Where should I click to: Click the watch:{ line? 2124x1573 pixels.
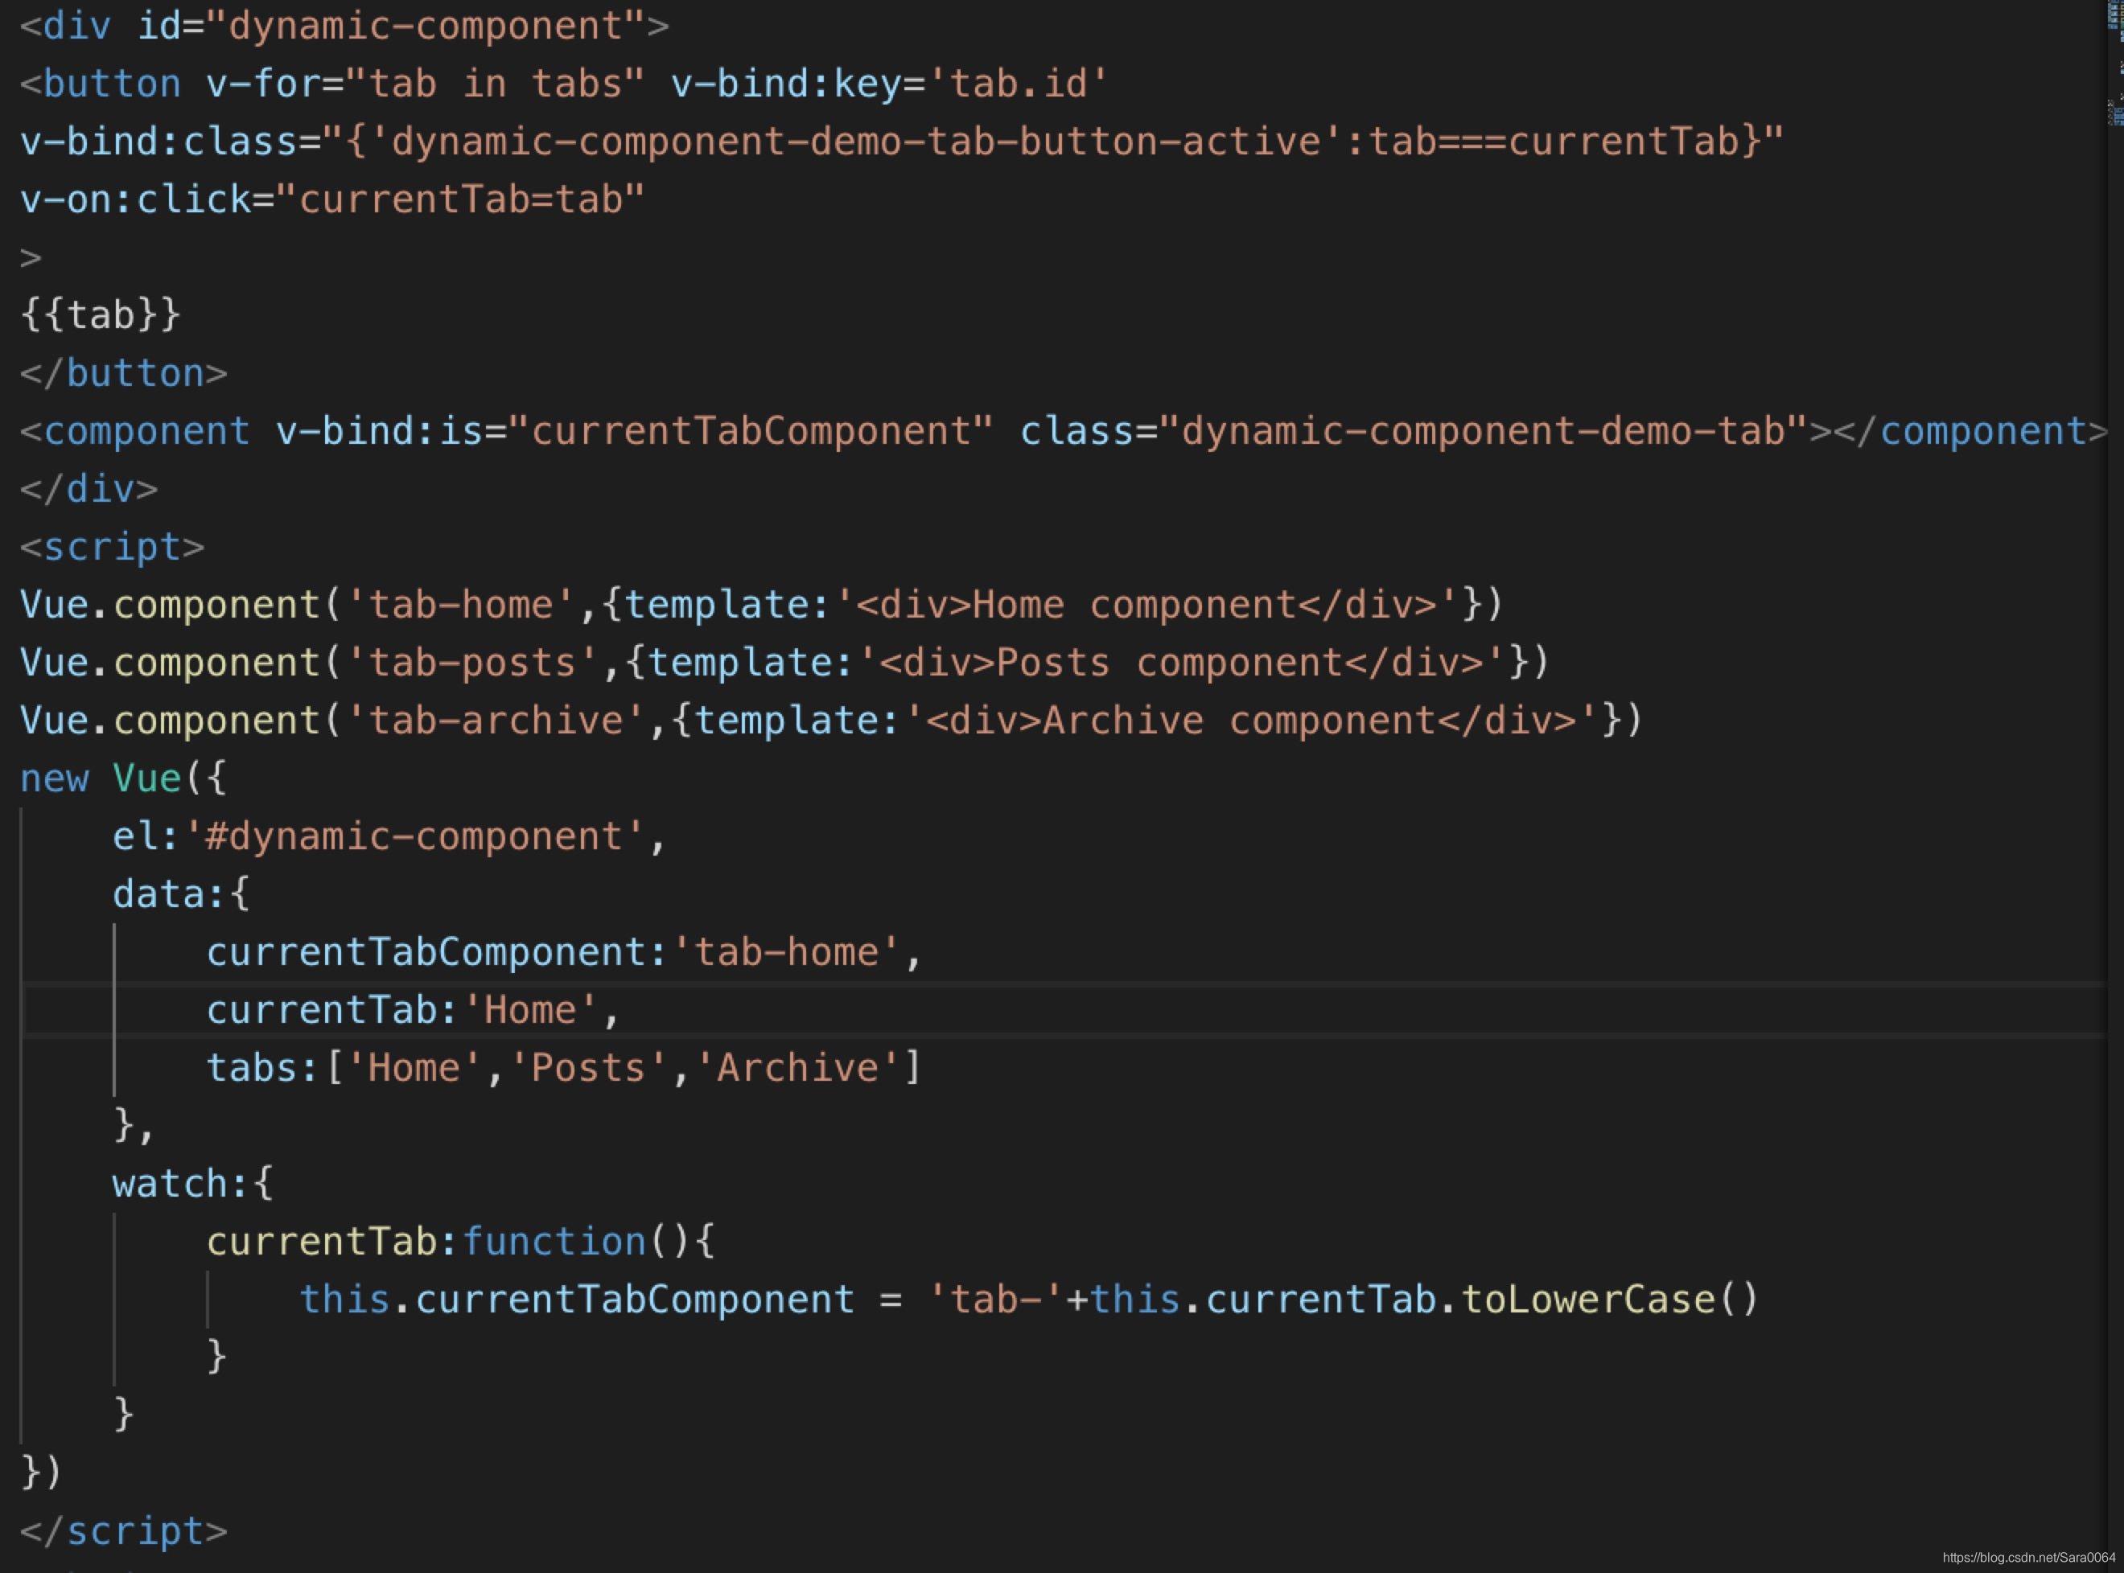click(x=192, y=1185)
